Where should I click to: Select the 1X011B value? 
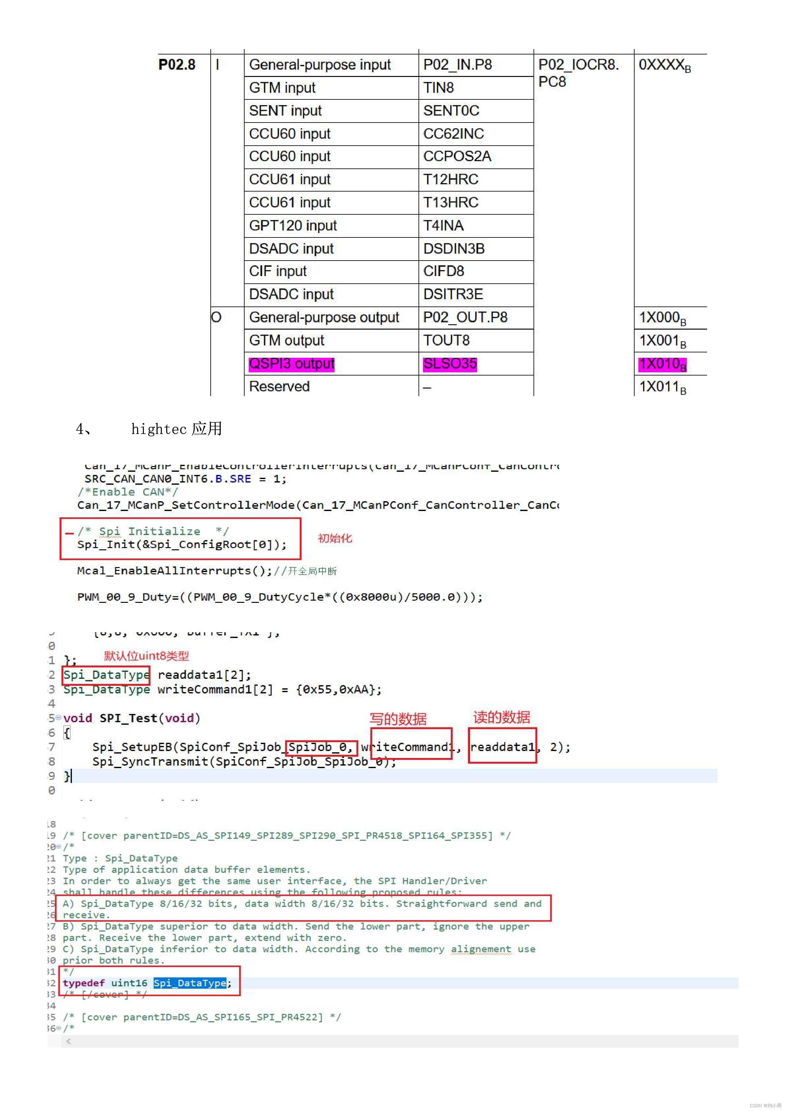coord(662,387)
